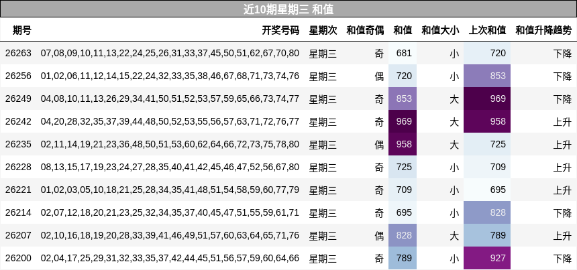Click 上次和值 cell 725 in row 26235

[487, 144]
